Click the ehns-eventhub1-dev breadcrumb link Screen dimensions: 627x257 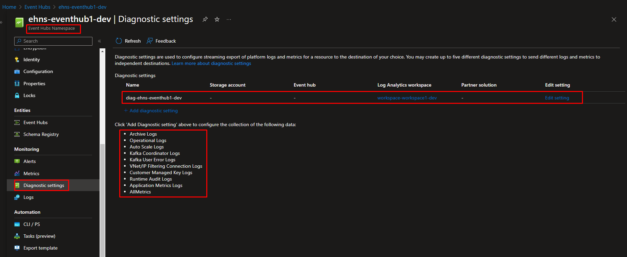point(82,7)
